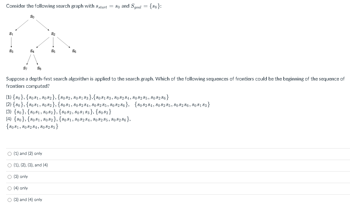This screenshot has width=350, height=208.
Task: Select the radio button for "(1), (2), (3), and (4)"
Action: (9, 165)
